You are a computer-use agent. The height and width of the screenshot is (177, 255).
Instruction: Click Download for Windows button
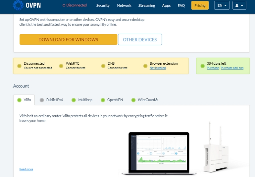click(68, 39)
